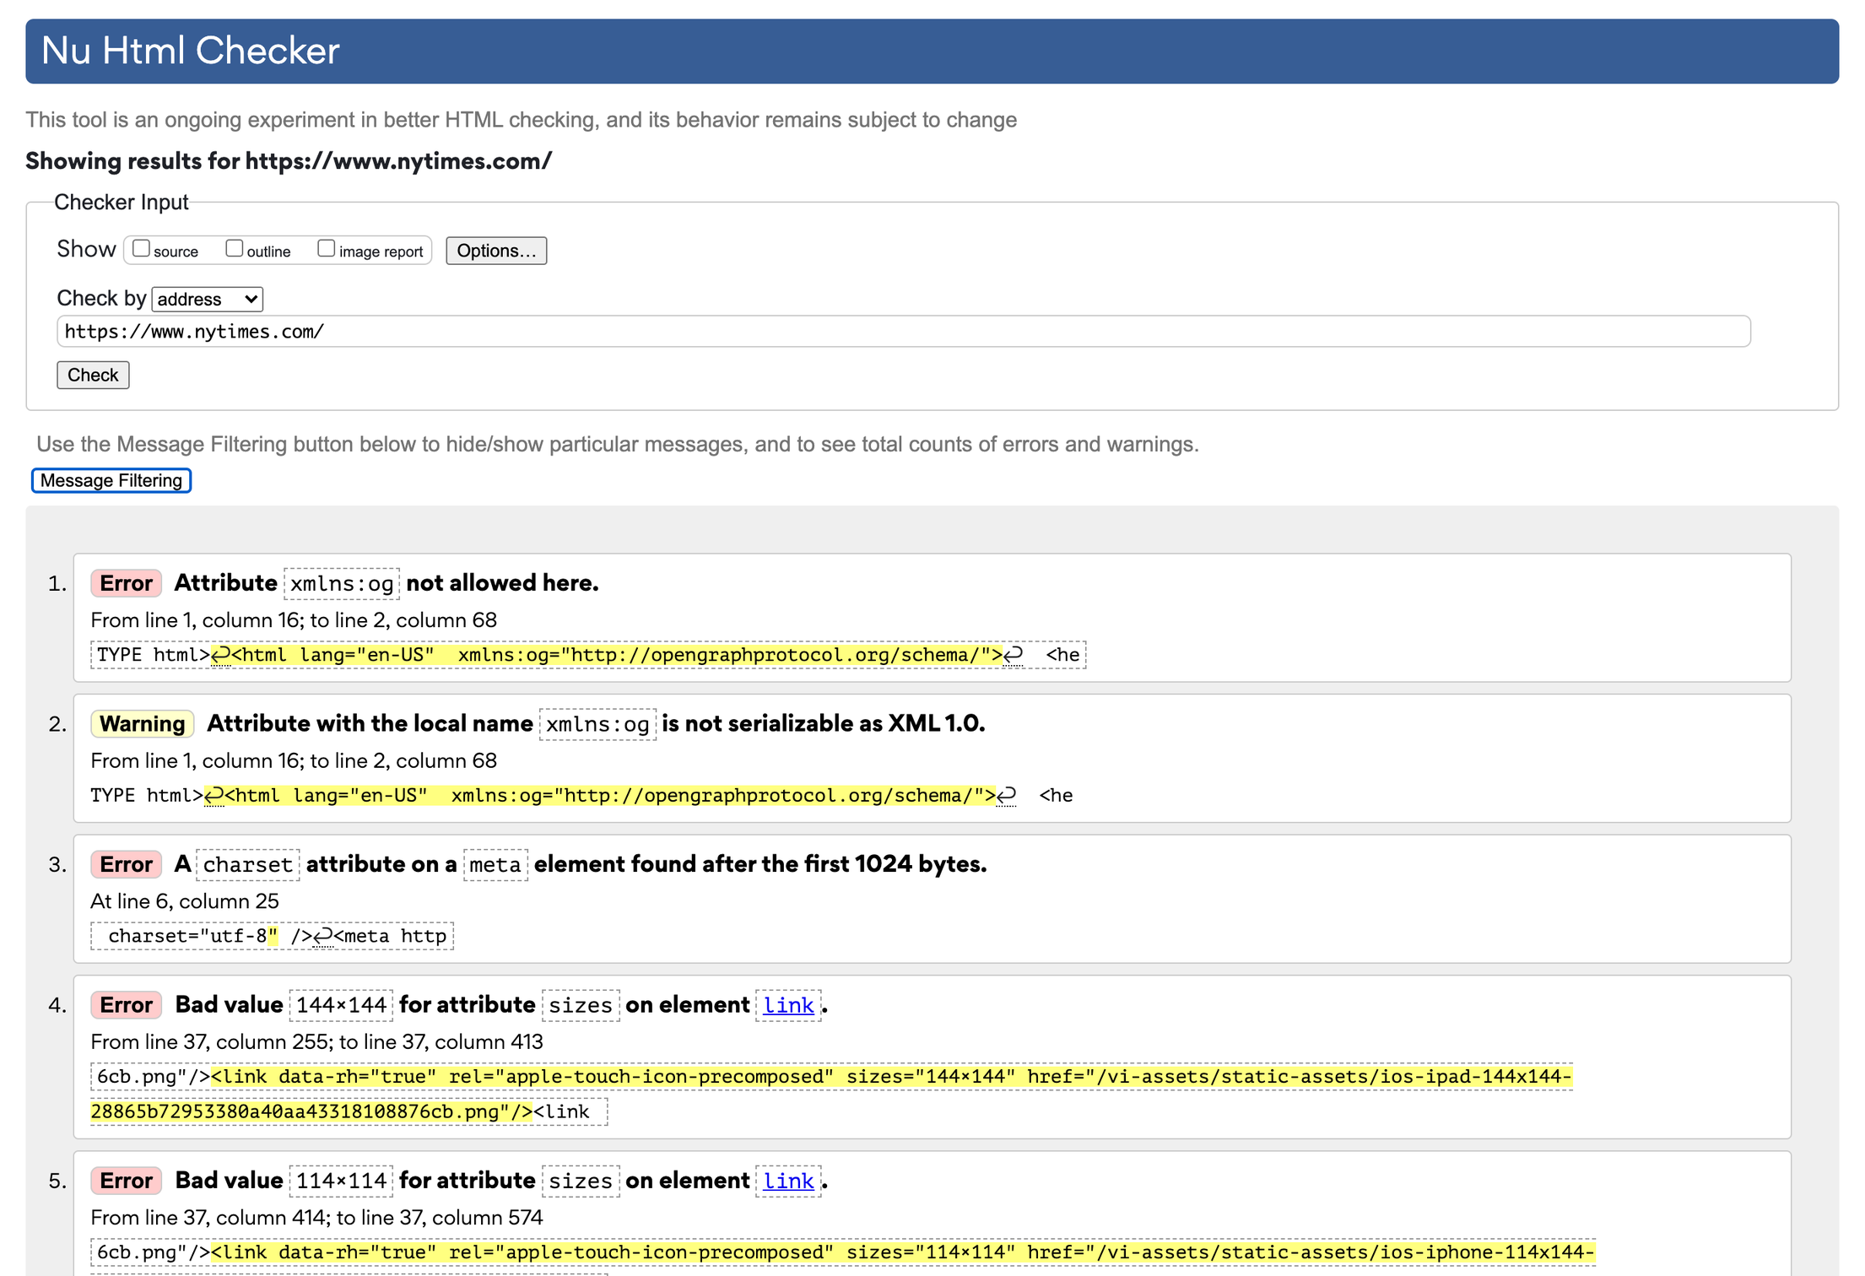Click highlighted html source extract in error 1
The image size is (1865, 1276).
pos(616,655)
